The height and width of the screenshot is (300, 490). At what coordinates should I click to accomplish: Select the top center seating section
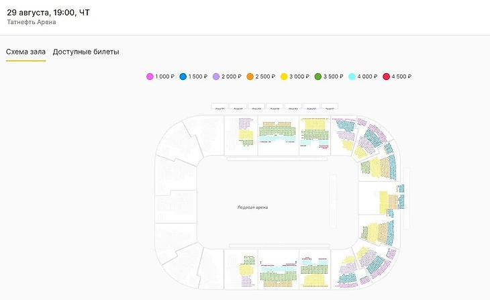(277, 135)
